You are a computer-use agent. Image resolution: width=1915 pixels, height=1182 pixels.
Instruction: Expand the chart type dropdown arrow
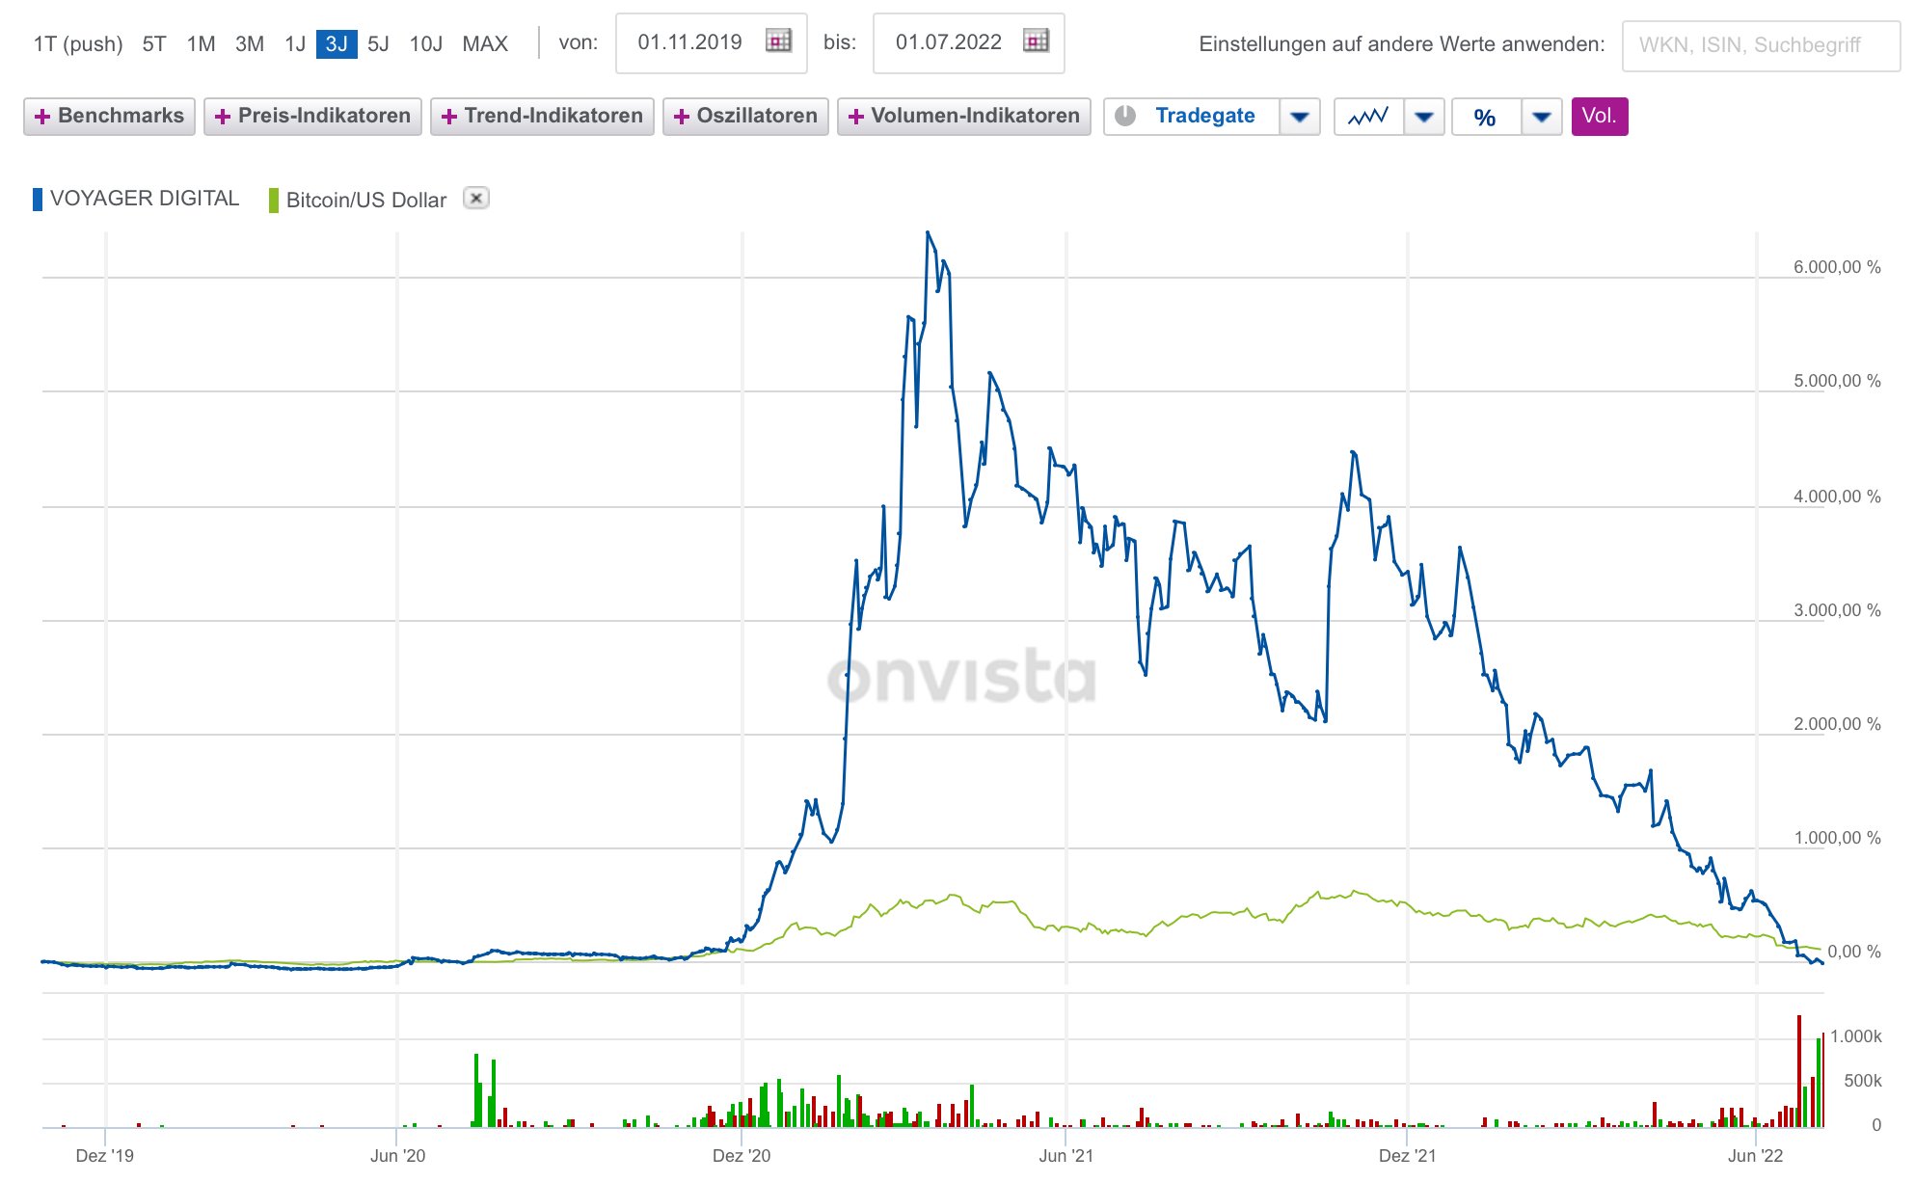pos(1424,117)
